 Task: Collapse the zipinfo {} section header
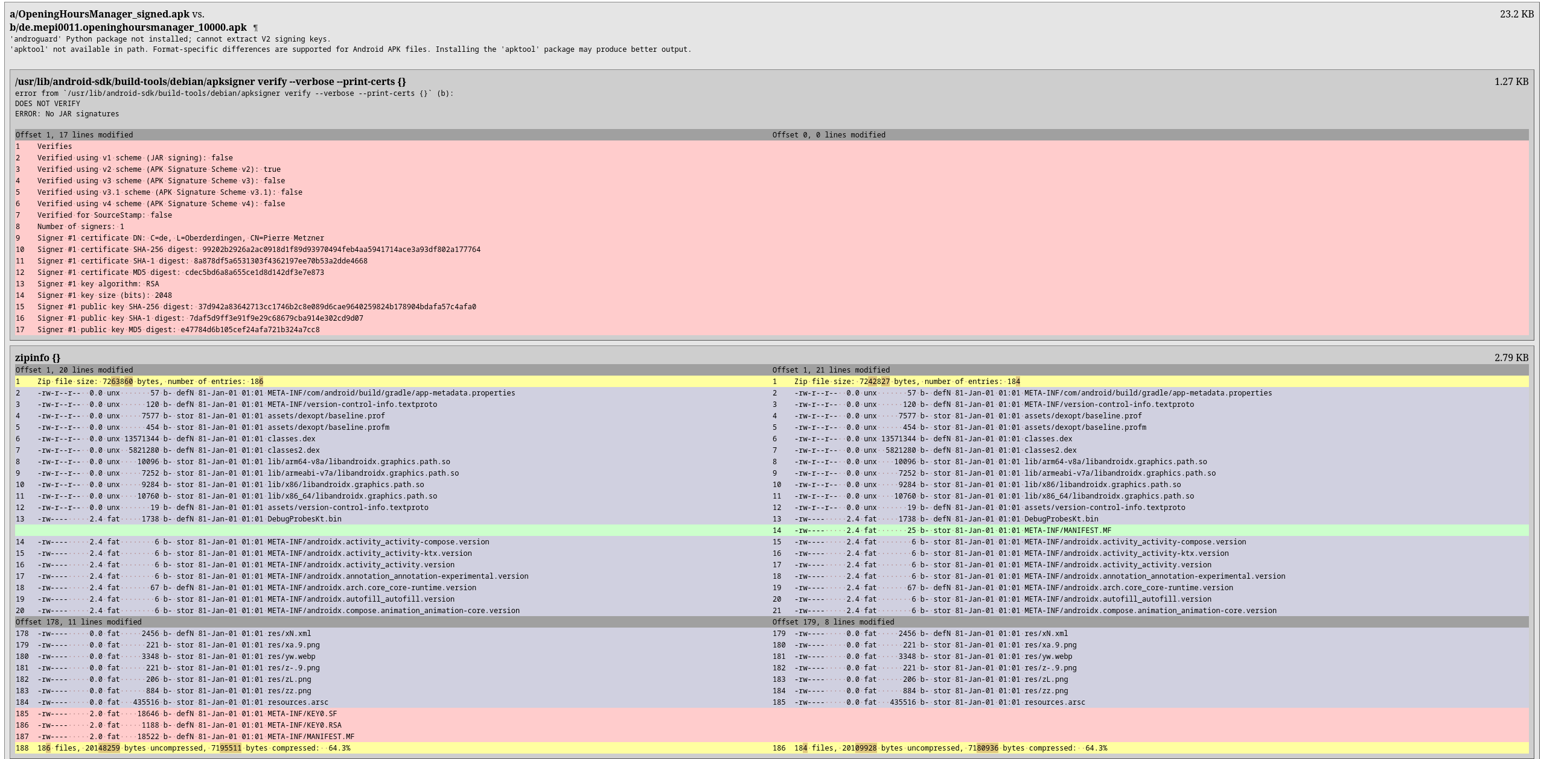coord(37,357)
